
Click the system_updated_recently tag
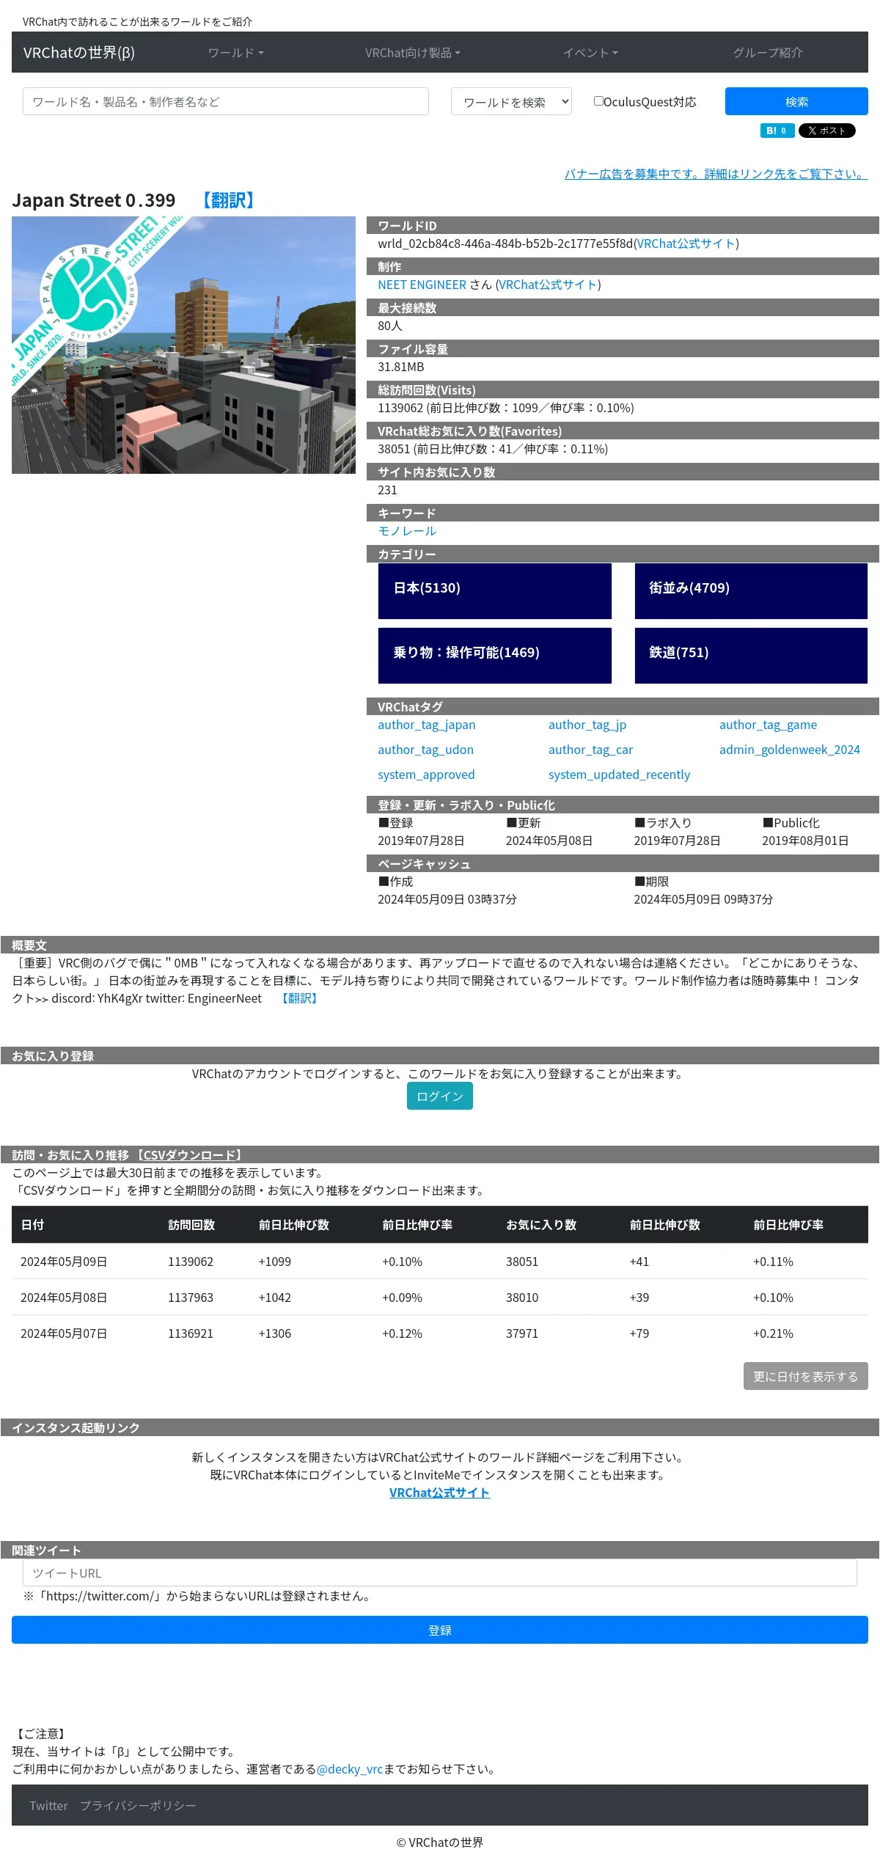(619, 775)
